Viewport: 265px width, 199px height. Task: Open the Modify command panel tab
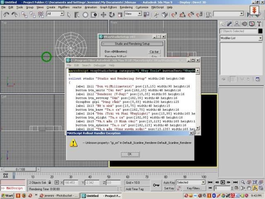[229, 24]
